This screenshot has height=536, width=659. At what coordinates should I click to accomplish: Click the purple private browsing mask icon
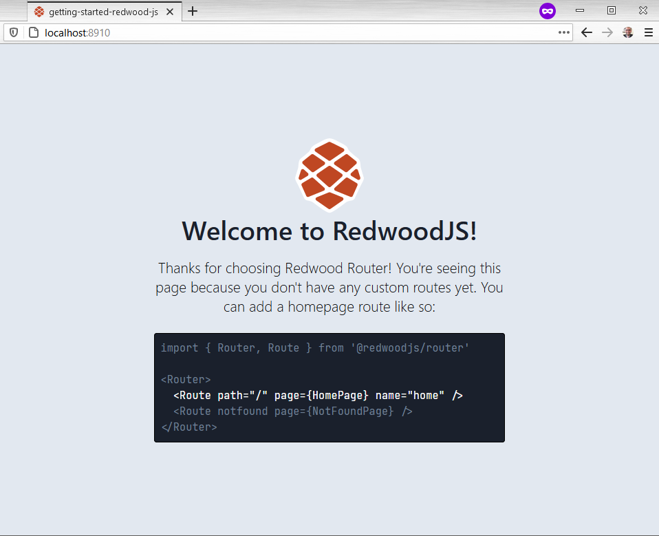pyautogui.click(x=547, y=11)
